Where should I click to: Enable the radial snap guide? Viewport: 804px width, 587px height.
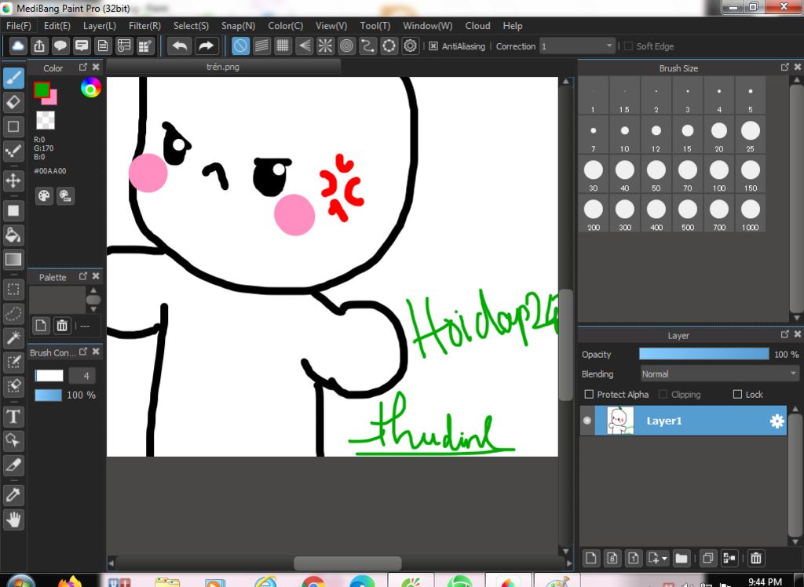click(325, 46)
